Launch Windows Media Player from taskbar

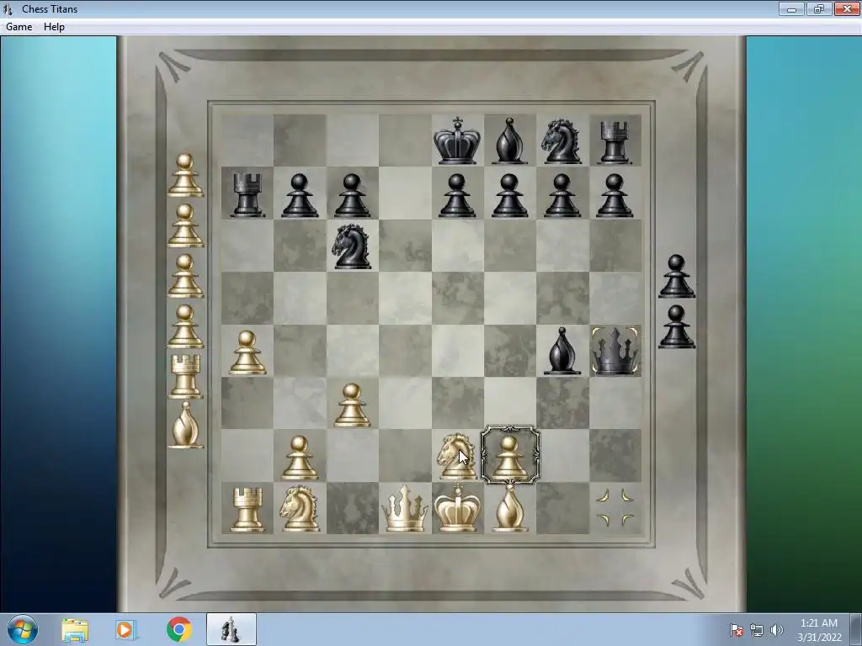(126, 629)
